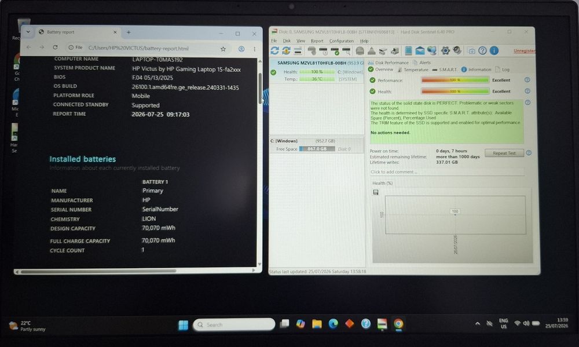Click the help icon beside the Performance bar
This screenshot has width=579, height=347.
point(527,80)
